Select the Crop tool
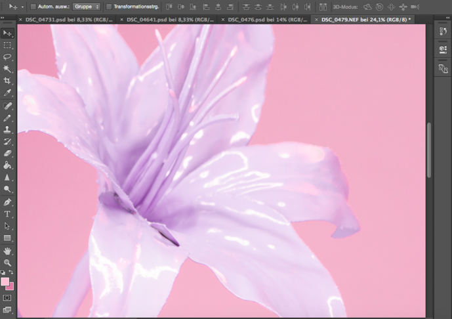Viewport: 452px width, 319px height. tap(8, 81)
